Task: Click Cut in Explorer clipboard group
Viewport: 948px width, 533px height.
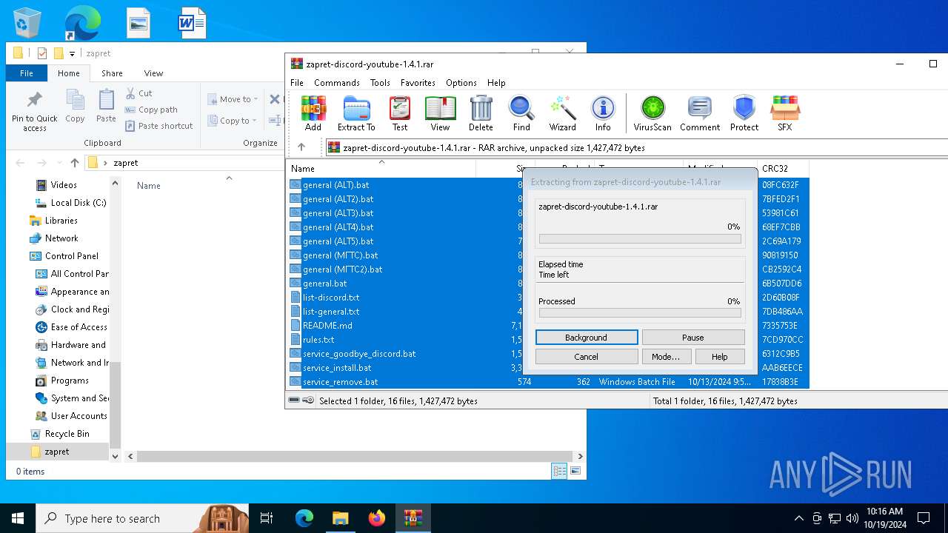Action: (x=138, y=93)
